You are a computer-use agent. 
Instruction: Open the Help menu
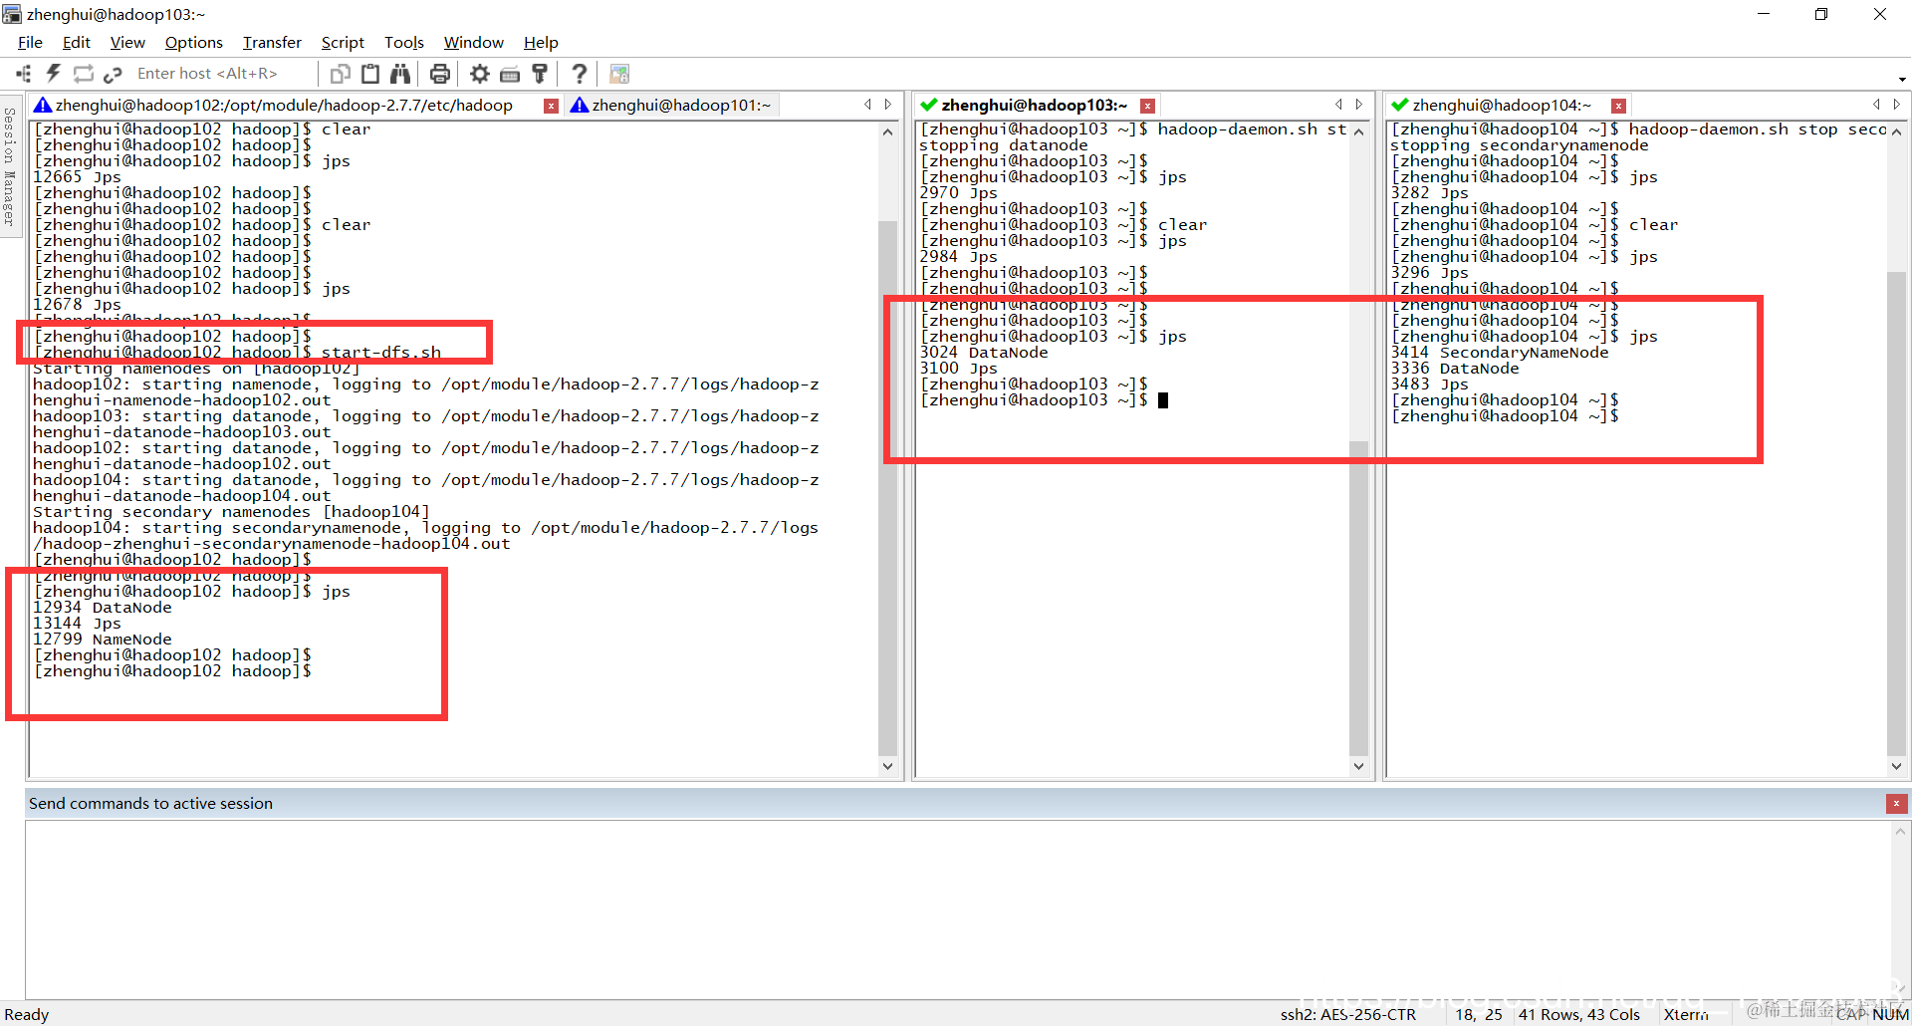[x=541, y=42]
